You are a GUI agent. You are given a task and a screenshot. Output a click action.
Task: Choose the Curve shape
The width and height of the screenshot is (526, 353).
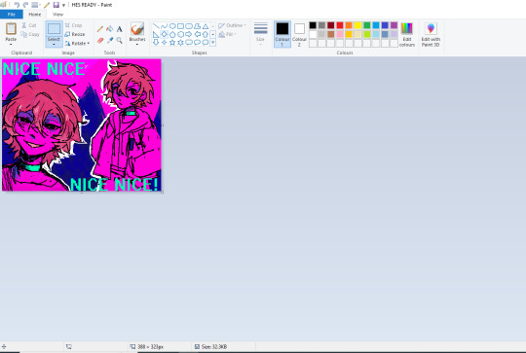[164, 26]
